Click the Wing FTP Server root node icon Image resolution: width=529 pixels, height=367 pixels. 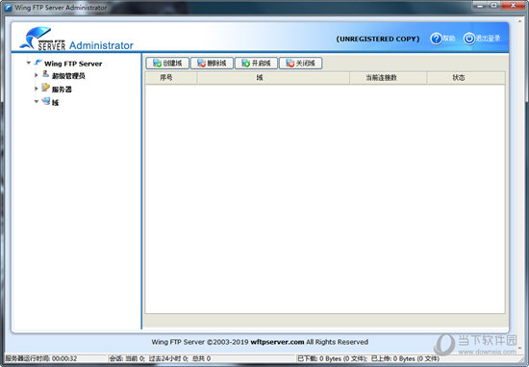(38, 63)
